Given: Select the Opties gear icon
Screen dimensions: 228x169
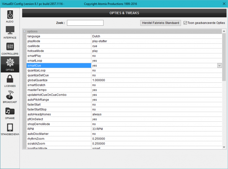Looking at the screenshot, I should pos(10,62).
